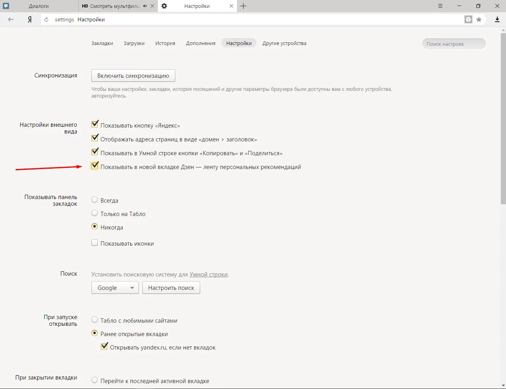Click the vertical scrollbar thumb
Screen dimensions: 506x389
(503, 118)
